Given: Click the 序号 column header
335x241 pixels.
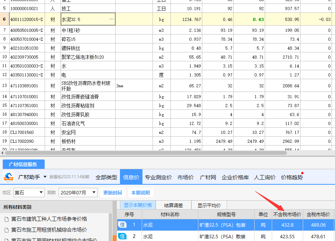Looking at the screenshot, I should [129, 214].
